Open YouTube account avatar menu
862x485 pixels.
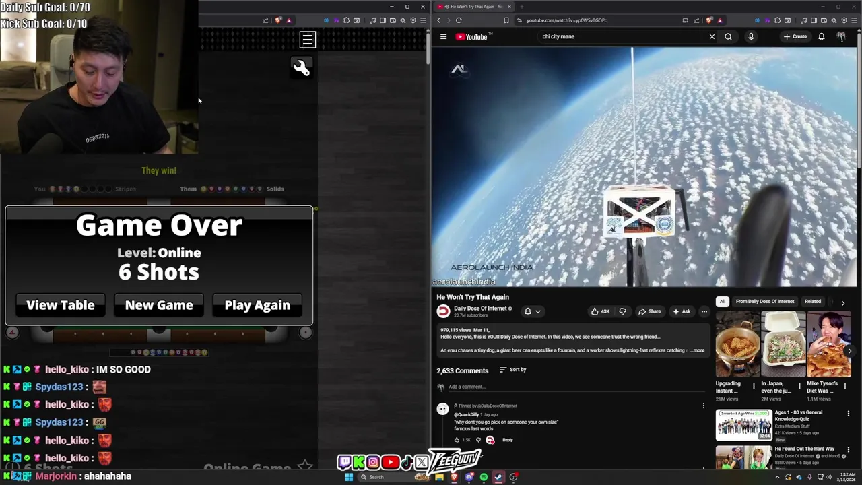click(x=841, y=36)
